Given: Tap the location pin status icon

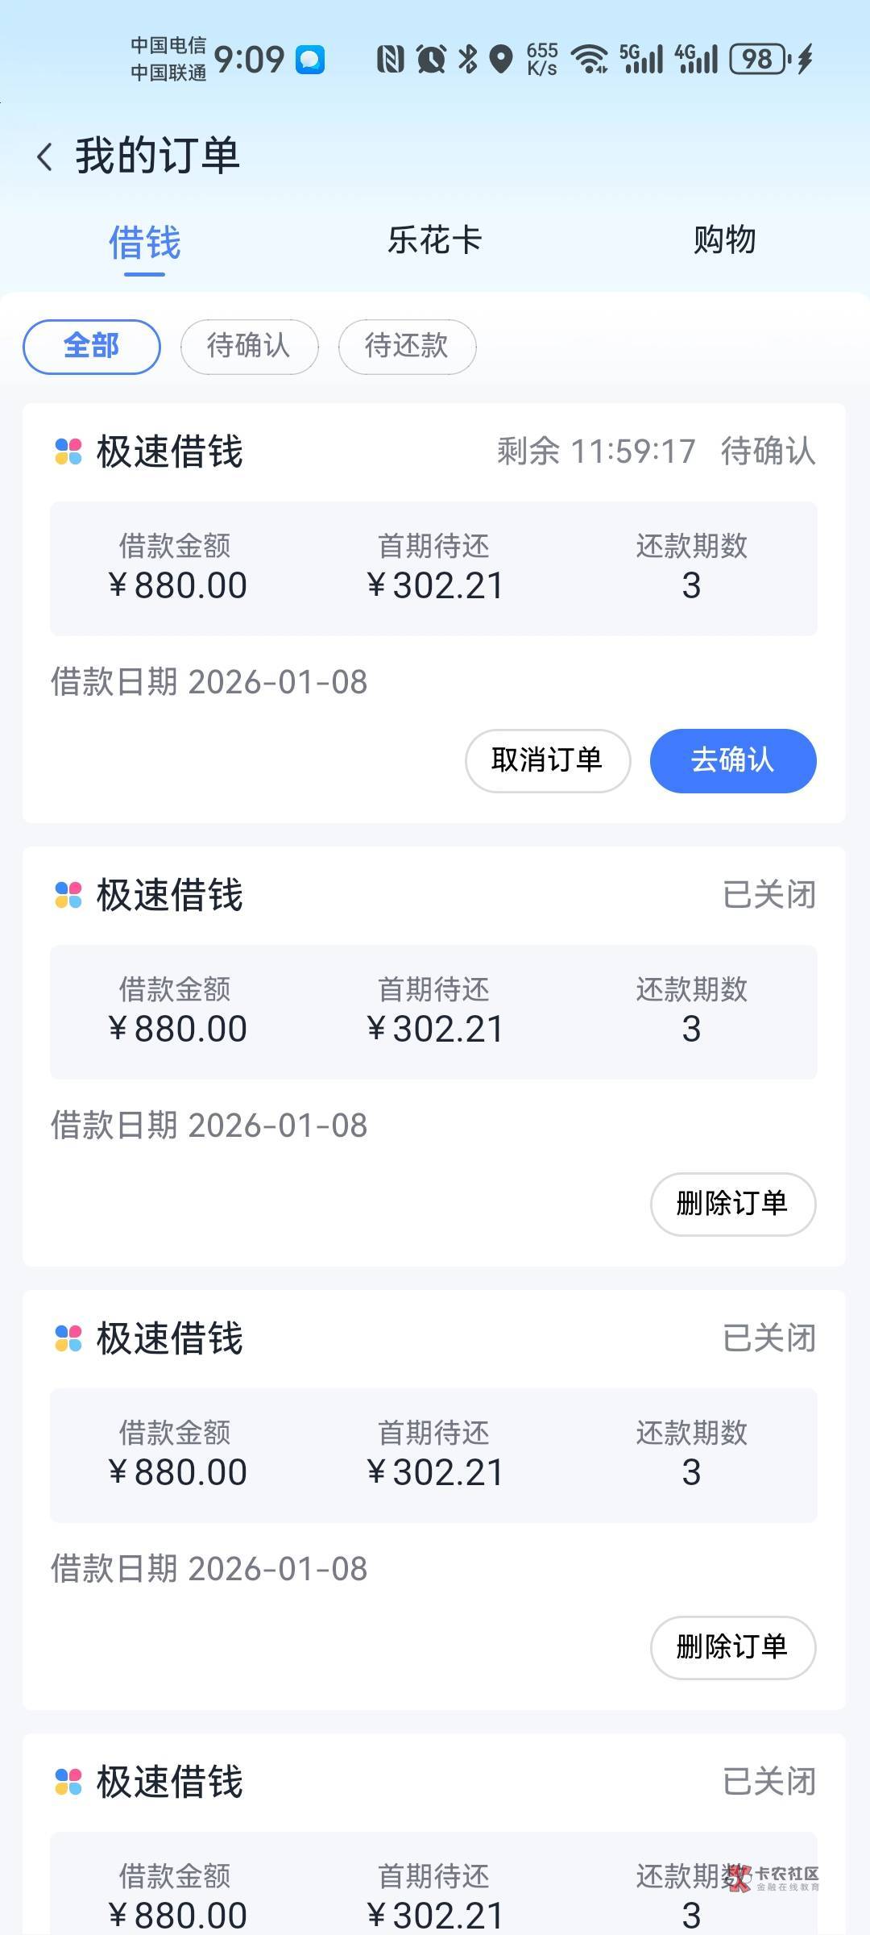Looking at the screenshot, I should [x=502, y=59].
